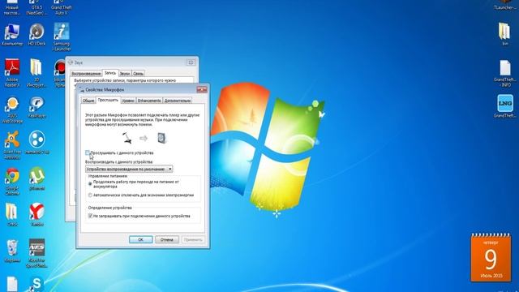Select Запись tab in Звук window

[110, 73]
